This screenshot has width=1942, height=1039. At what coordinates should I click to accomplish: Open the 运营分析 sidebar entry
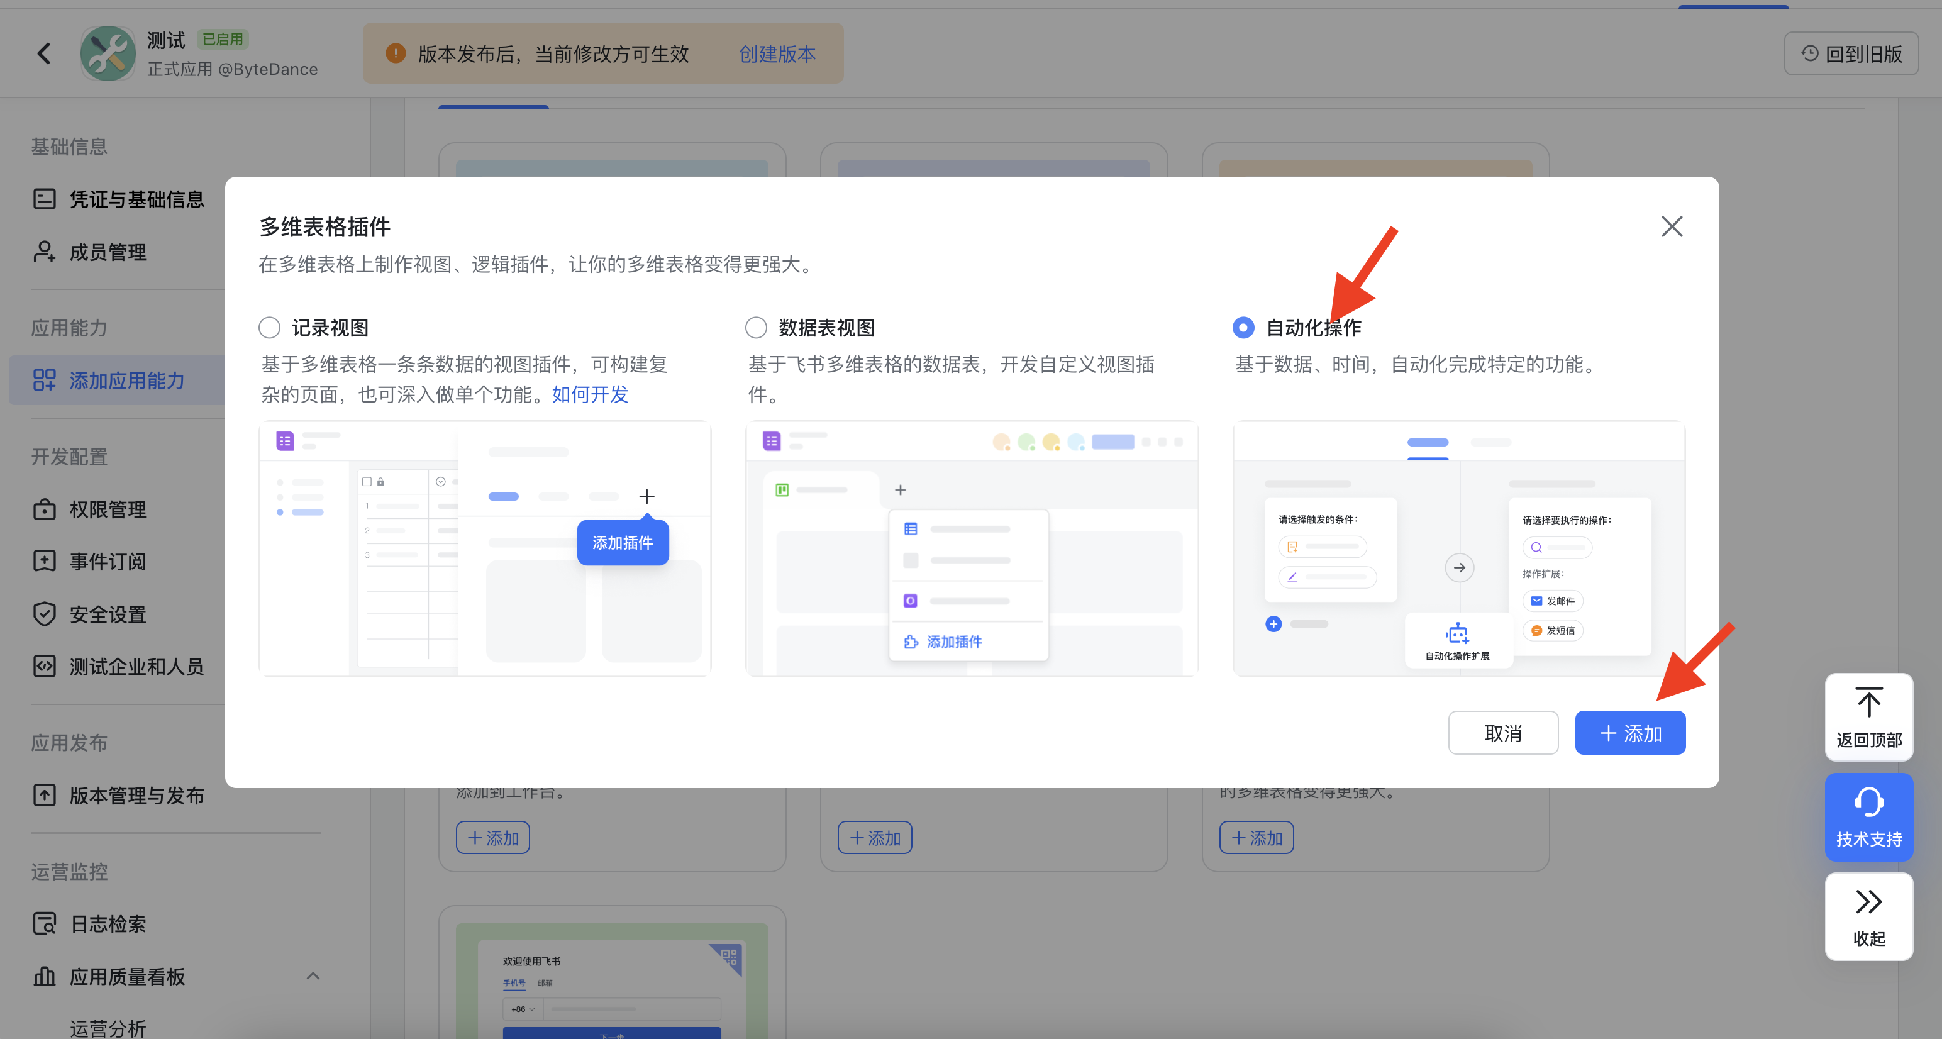coord(108,1028)
